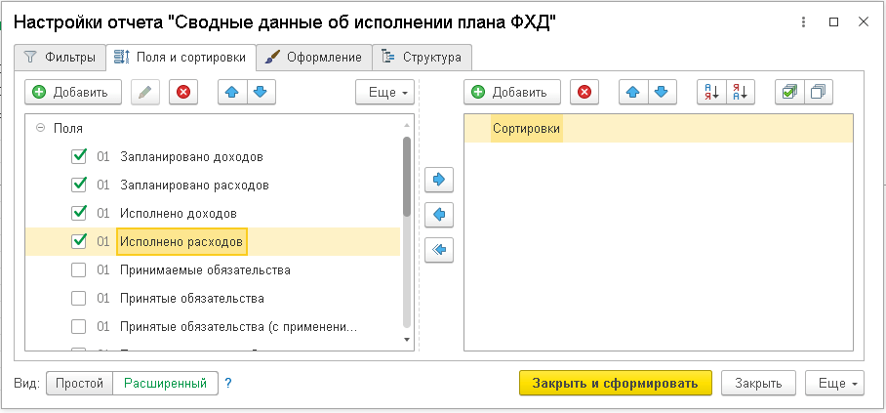The width and height of the screenshot is (886, 413).
Task: Click the red delete icon in fields toolbar
Action: 182,92
